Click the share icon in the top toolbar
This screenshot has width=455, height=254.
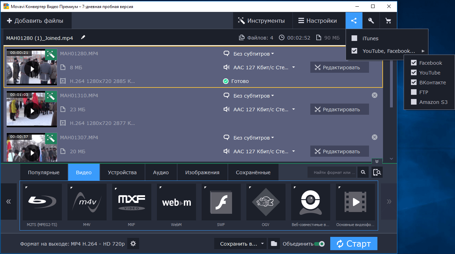354,21
